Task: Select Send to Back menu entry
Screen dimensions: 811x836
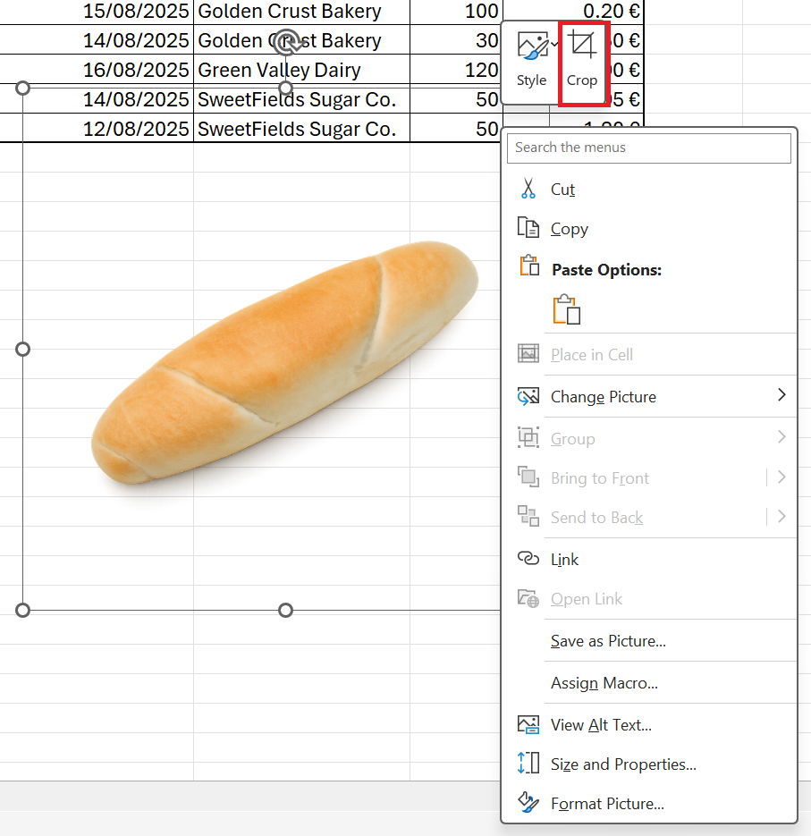Action: tap(649, 517)
